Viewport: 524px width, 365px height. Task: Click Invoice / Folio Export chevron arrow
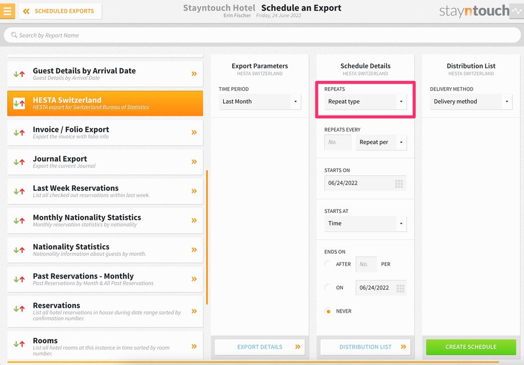tap(194, 132)
